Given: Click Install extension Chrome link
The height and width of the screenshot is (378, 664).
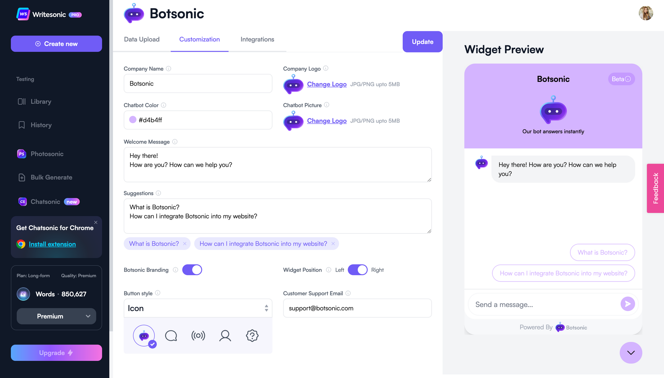Looking at the screenshot, I should (52, 244).
